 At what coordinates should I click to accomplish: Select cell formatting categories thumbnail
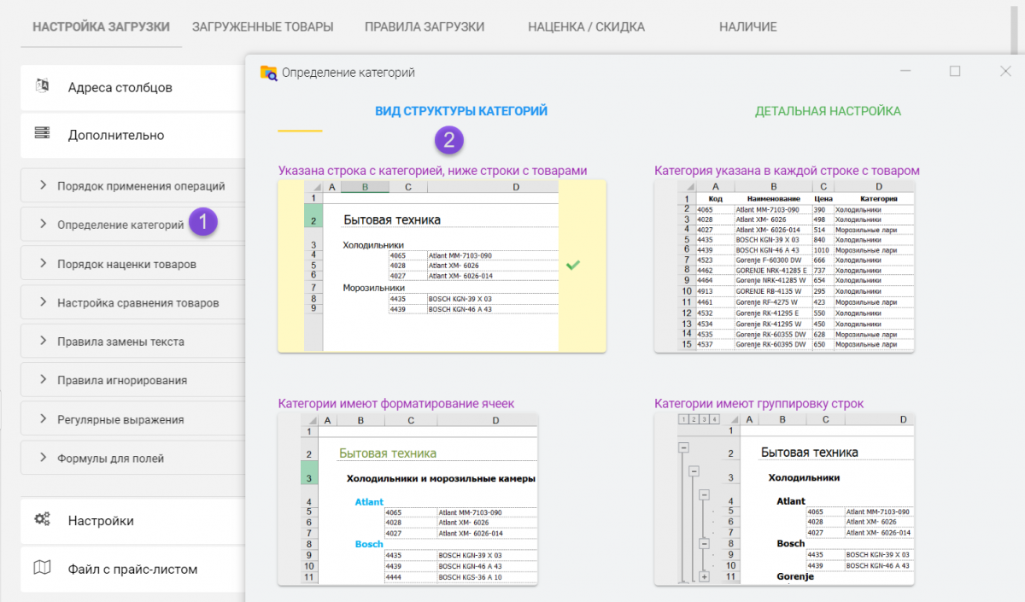tap(408, 500)
